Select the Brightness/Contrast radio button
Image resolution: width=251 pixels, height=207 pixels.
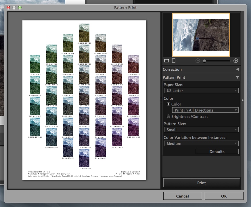pyautogui.click(x=169, y=116)
